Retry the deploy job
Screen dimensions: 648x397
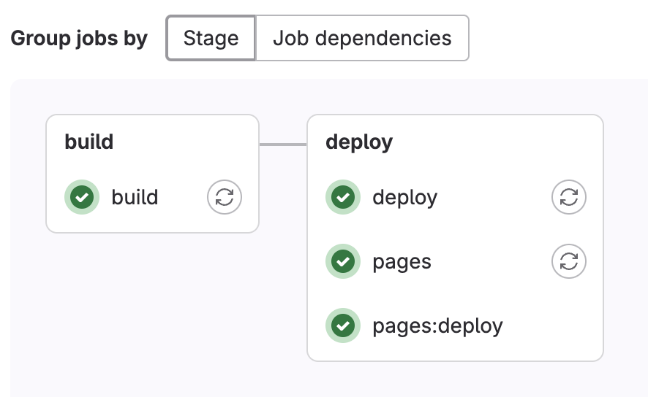point(568,197)
